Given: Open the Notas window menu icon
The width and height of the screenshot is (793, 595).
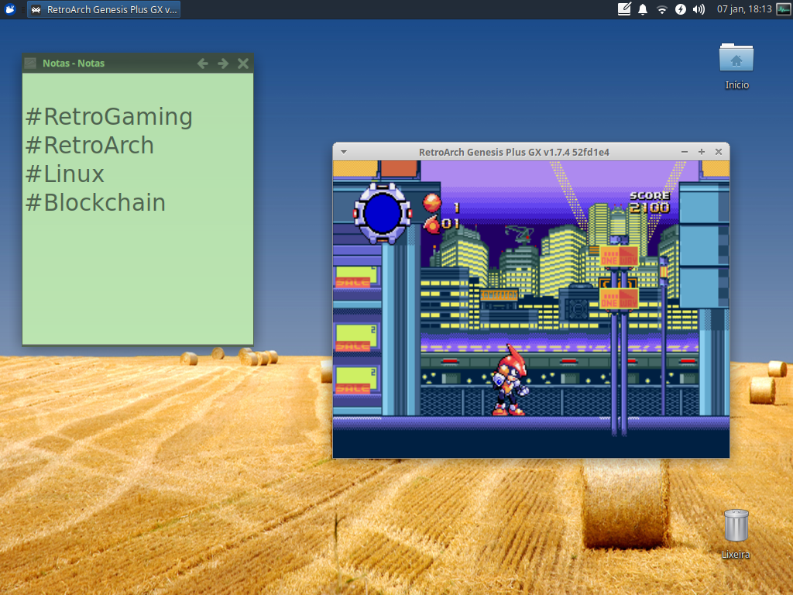Looking at the screenshot, I should [x=30, y=64].
